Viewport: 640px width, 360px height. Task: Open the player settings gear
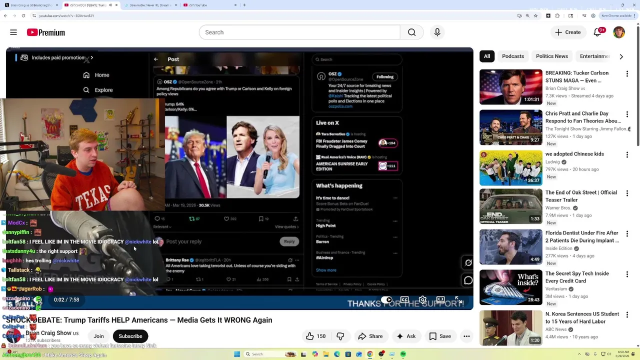coord(422,300)
